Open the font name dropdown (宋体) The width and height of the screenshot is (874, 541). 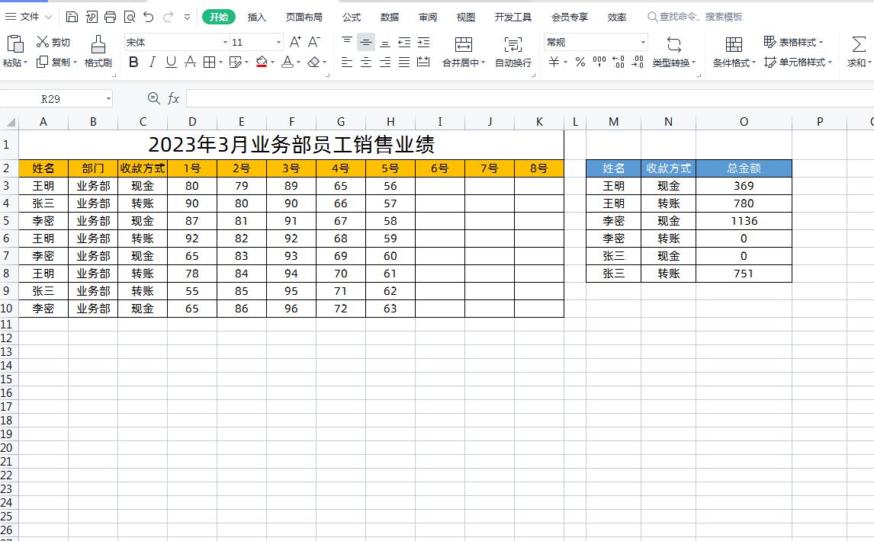[x=225, y=43]
